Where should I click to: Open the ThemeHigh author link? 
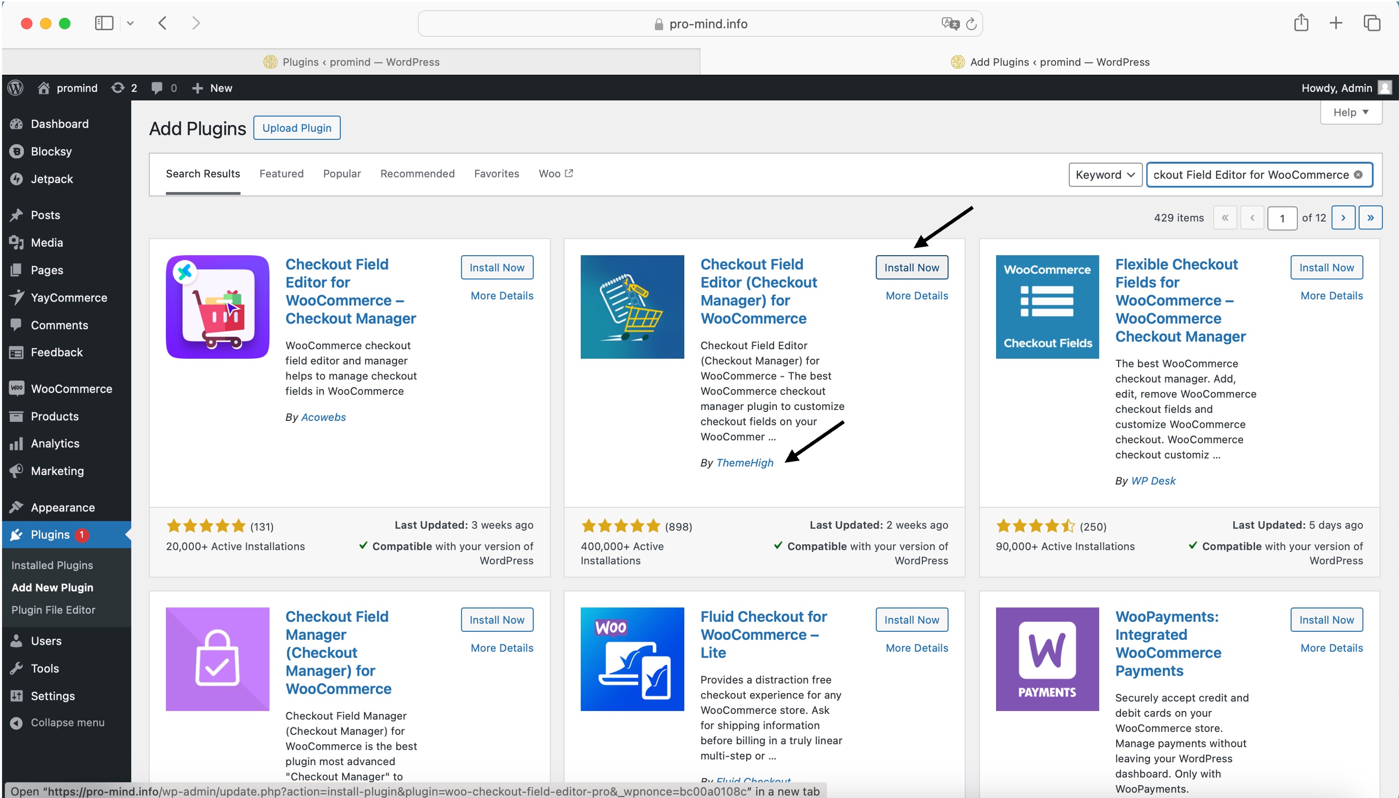[x=745, y=463]
